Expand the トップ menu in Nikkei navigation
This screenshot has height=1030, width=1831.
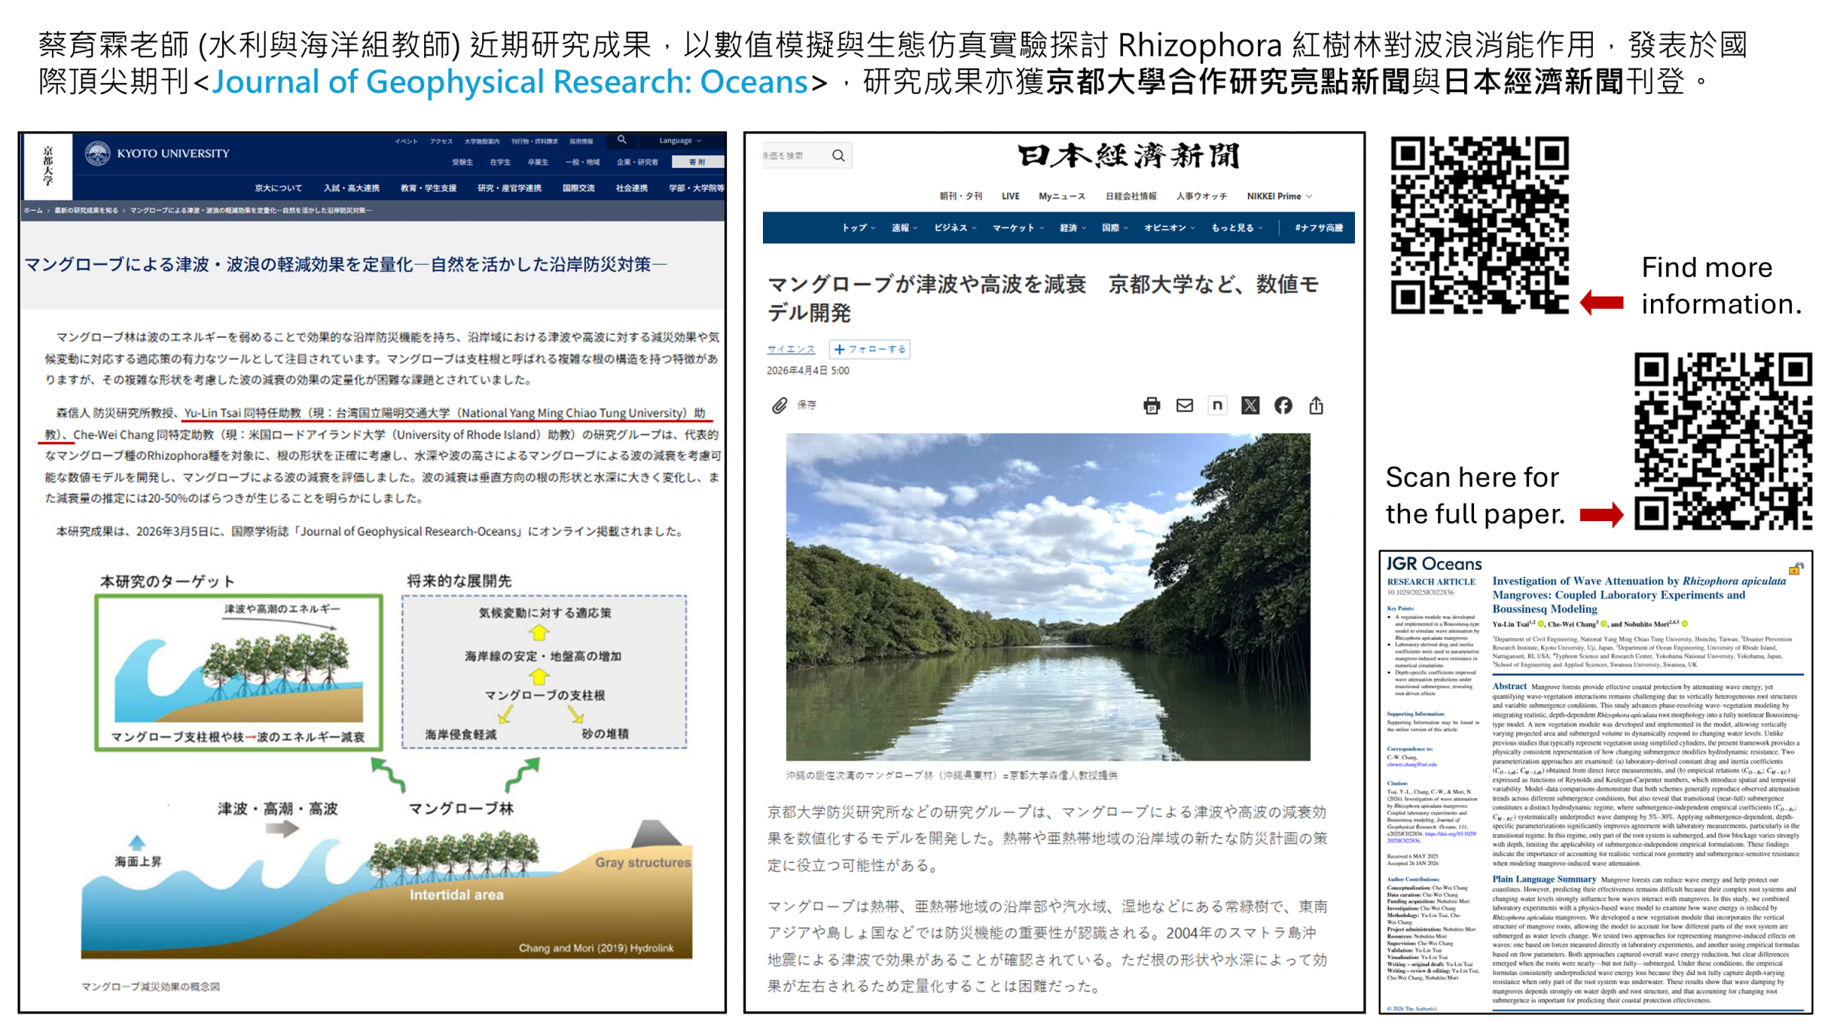tap(858, 227)
